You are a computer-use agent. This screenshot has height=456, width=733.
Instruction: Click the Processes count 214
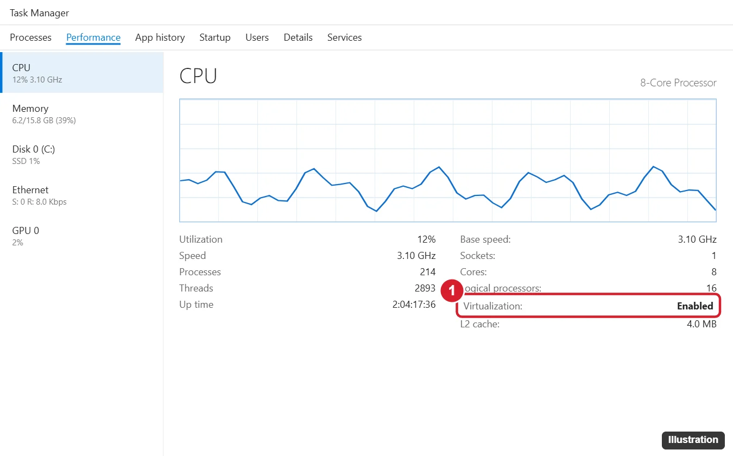tap(428, 272)
